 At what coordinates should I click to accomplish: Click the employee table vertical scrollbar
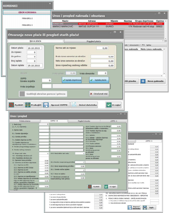165,30
